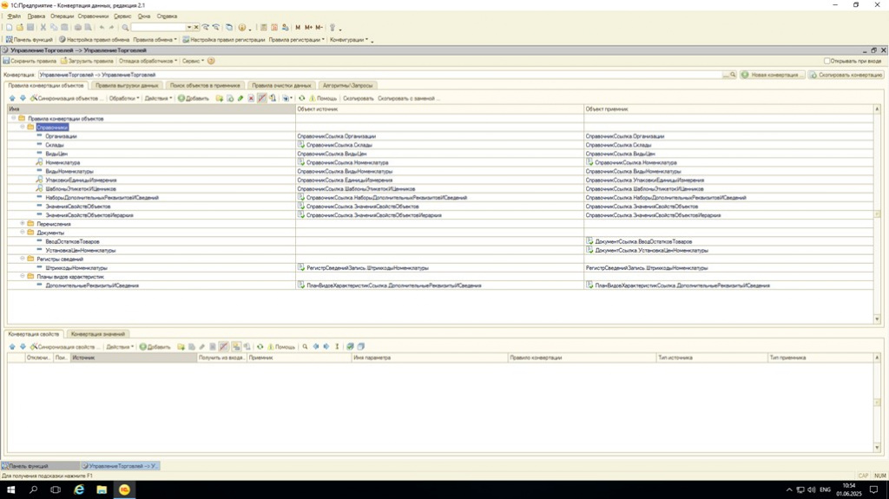
Task: Click Скопировать конвертацию button
Action: pos(846,75)
